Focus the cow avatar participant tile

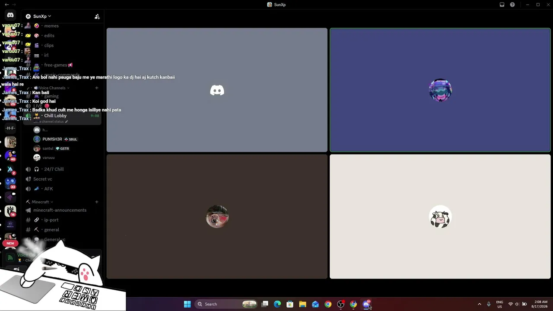coord(440,216)
